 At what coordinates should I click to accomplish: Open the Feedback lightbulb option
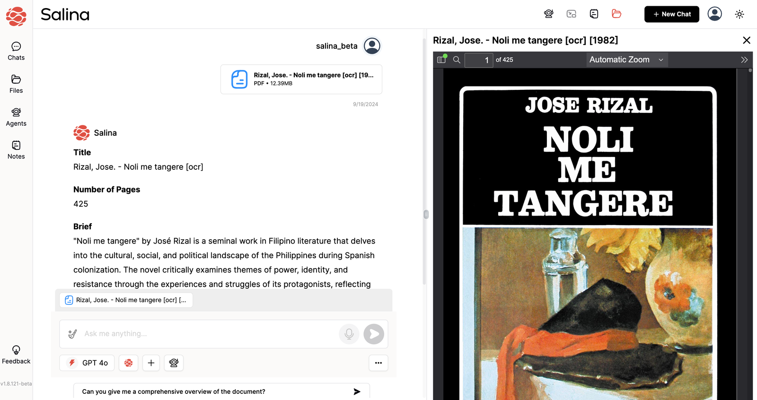pos(16,355)
